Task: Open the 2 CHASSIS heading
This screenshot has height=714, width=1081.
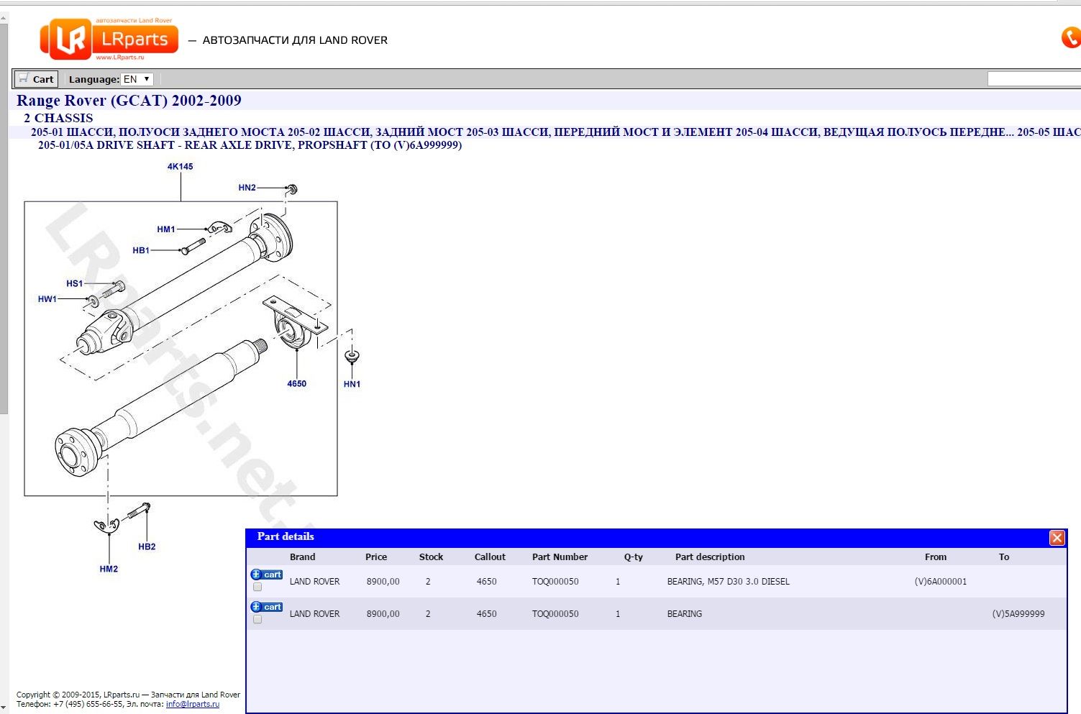Action: click(x=58, y=118)
